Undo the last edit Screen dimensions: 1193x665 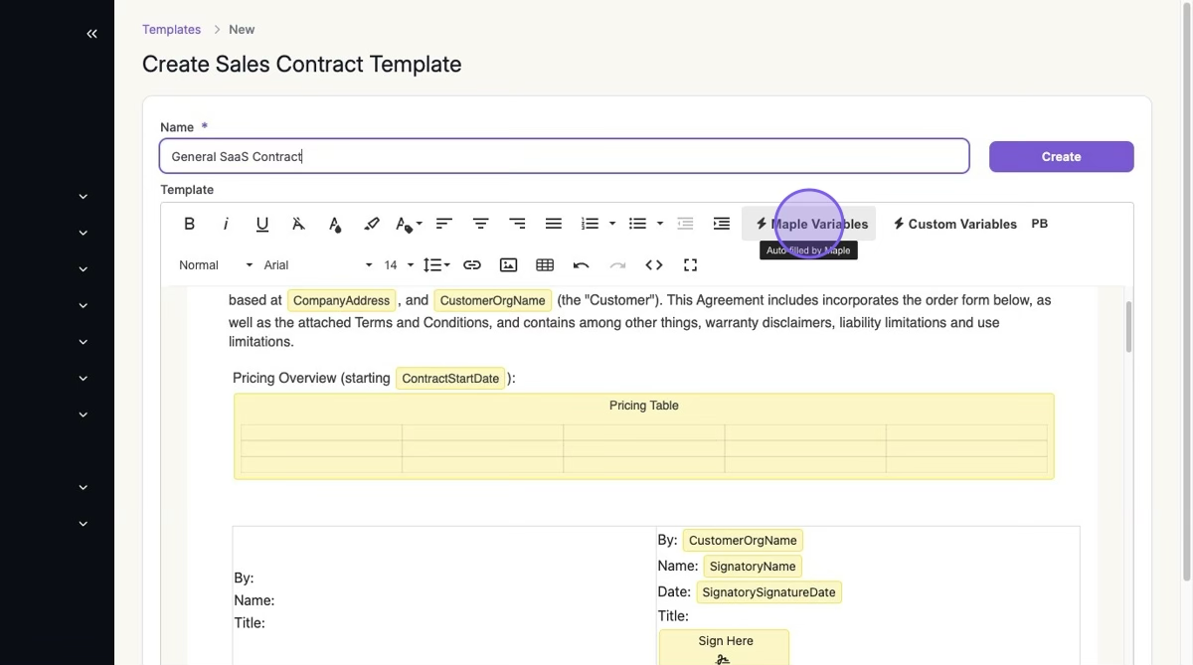coord(582,265)
